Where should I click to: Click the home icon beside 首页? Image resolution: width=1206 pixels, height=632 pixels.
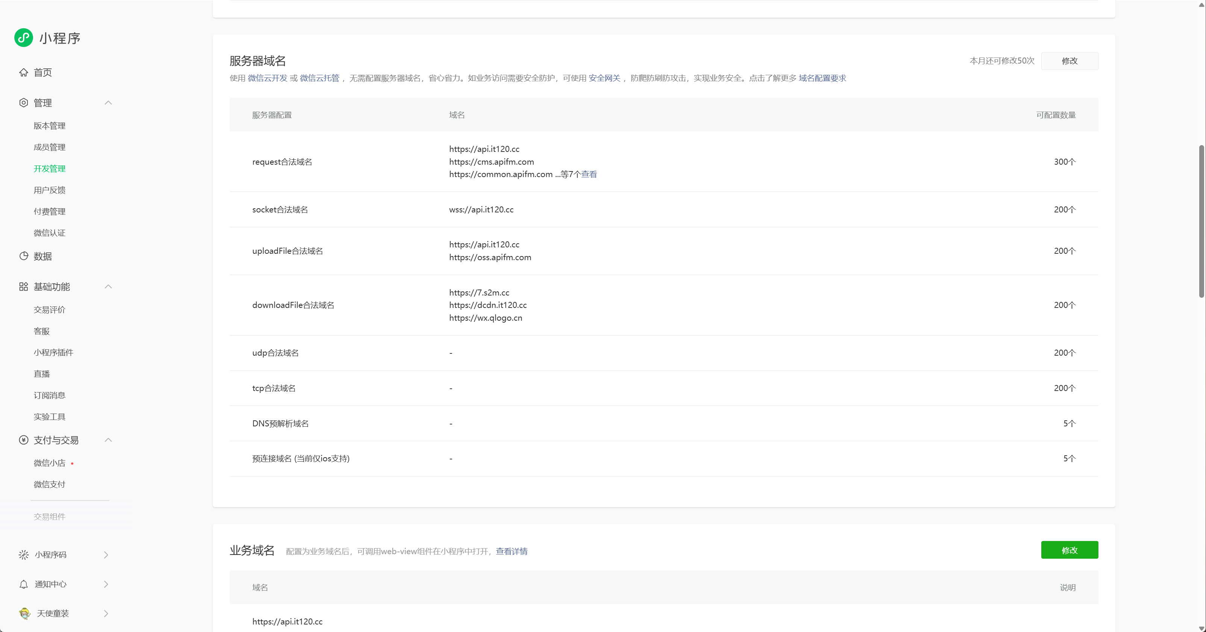tap(23, 72)
